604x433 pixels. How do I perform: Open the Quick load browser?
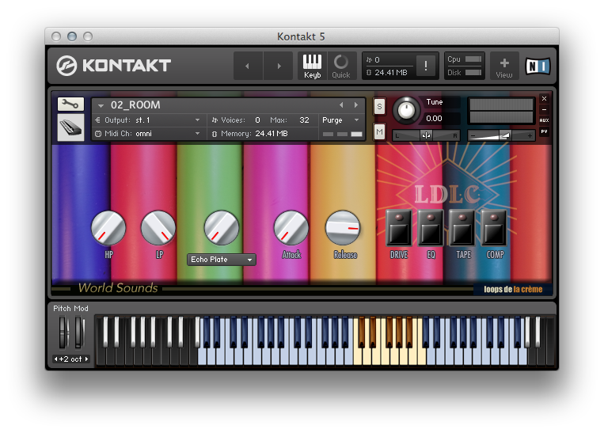click(341, 66)
